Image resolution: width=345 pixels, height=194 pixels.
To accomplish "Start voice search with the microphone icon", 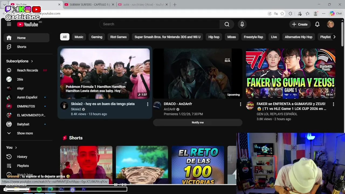I will click(x=242, y=24).
